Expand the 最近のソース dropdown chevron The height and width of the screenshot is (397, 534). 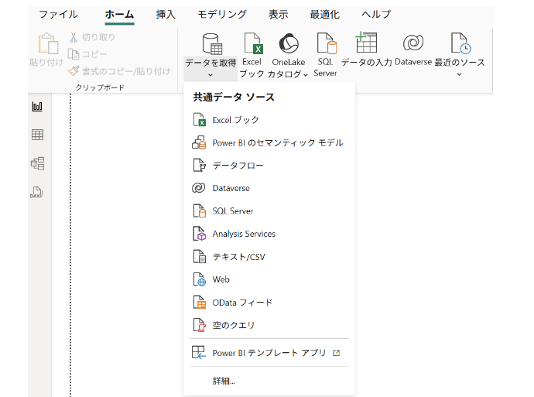[459, 74]
